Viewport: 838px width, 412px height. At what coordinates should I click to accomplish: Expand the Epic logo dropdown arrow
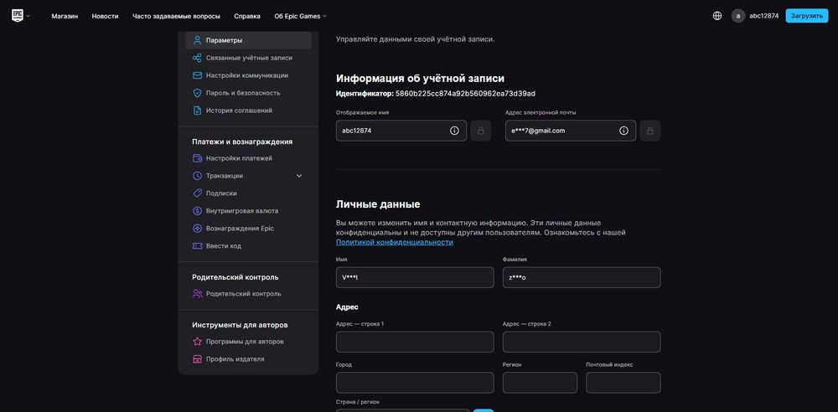[28, 16]
